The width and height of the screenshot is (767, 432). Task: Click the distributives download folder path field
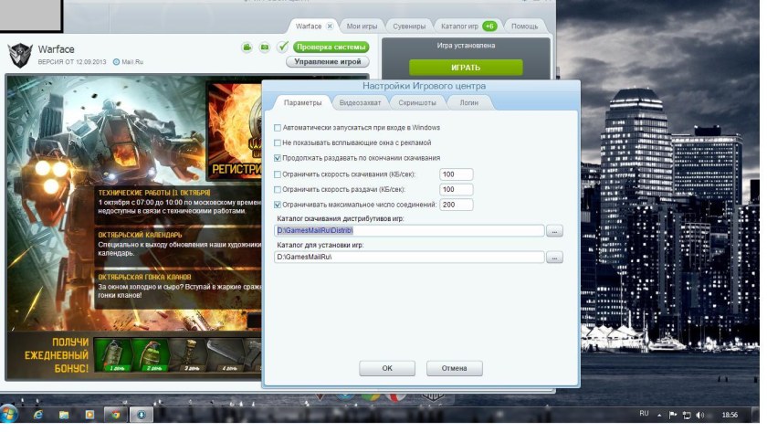tap(409, 230)
